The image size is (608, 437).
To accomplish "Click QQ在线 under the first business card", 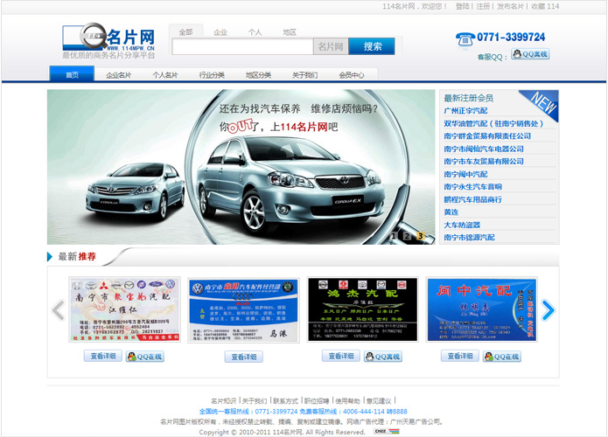I will [144, 357].
